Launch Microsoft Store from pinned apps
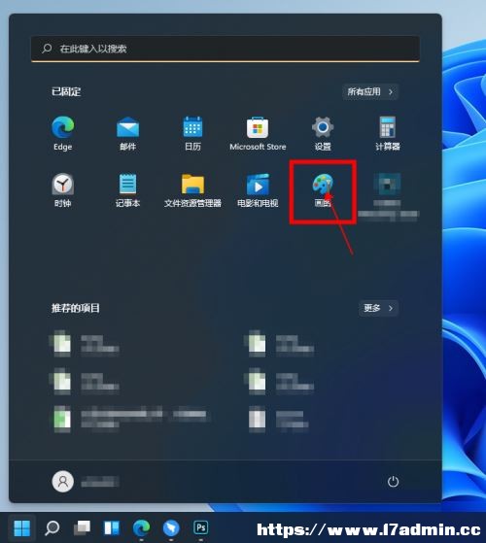The image size is (486, 543). tap(258, 133)
